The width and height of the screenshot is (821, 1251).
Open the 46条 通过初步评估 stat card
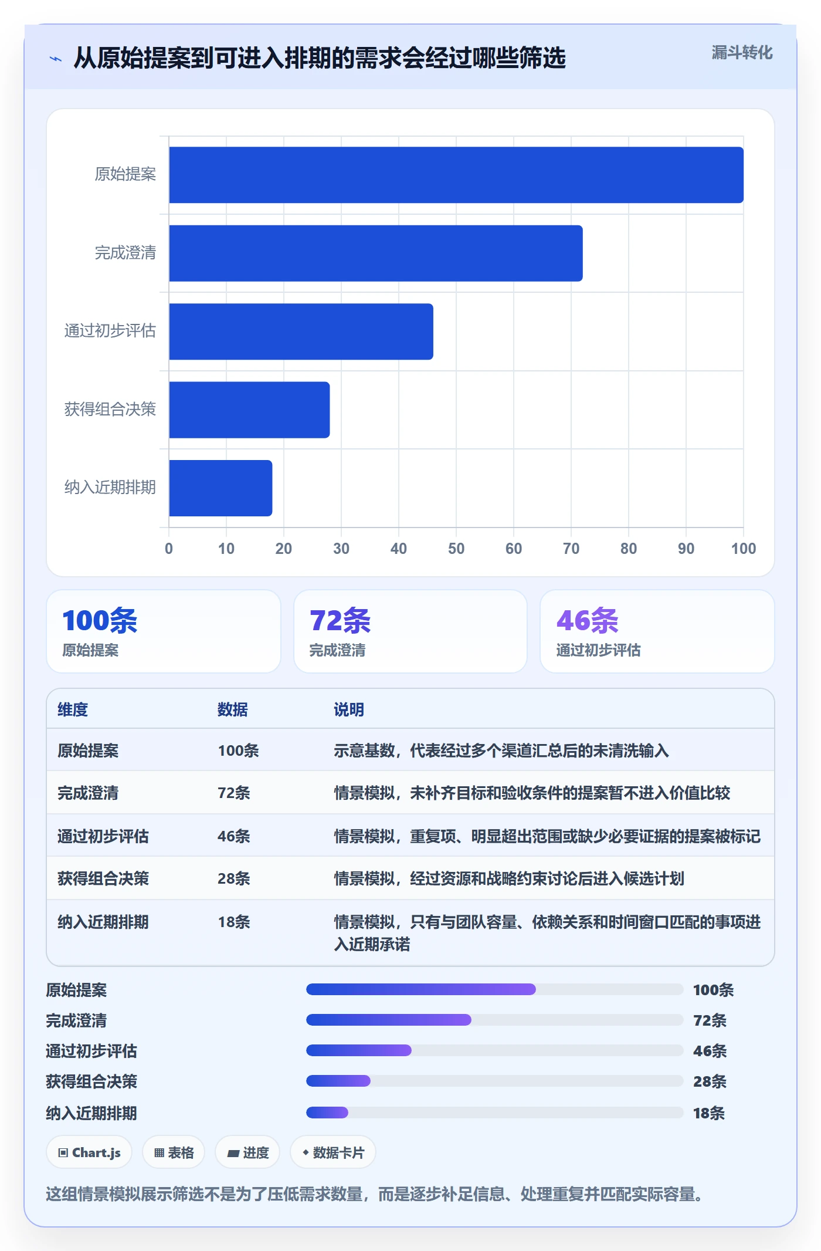657,631
